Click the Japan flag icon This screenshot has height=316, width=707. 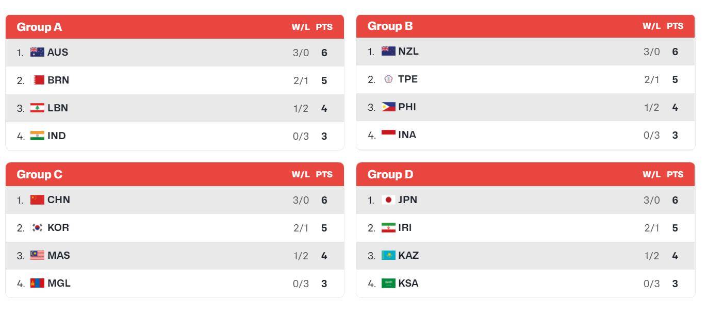point(388,200)
